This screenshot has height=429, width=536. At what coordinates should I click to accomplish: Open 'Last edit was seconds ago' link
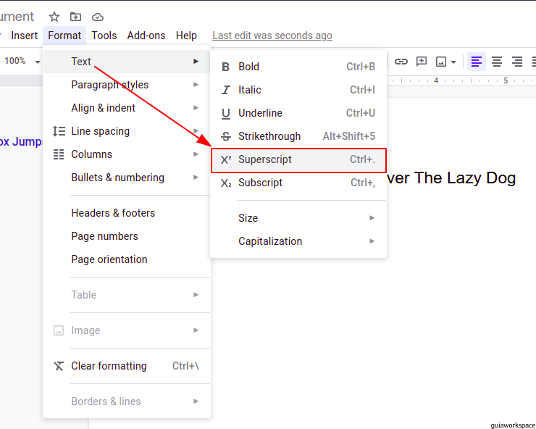(272, 36)
